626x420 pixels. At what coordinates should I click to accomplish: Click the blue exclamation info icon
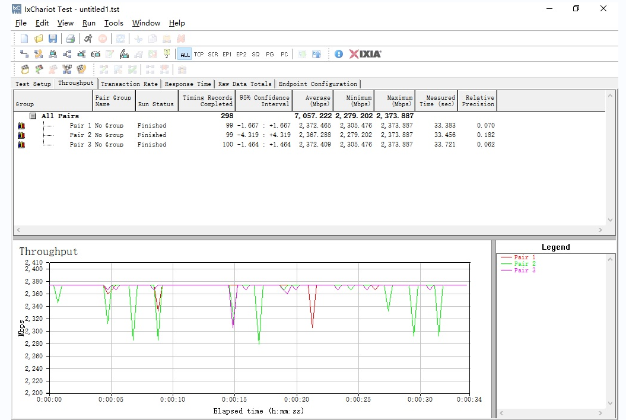pos(339,54)
